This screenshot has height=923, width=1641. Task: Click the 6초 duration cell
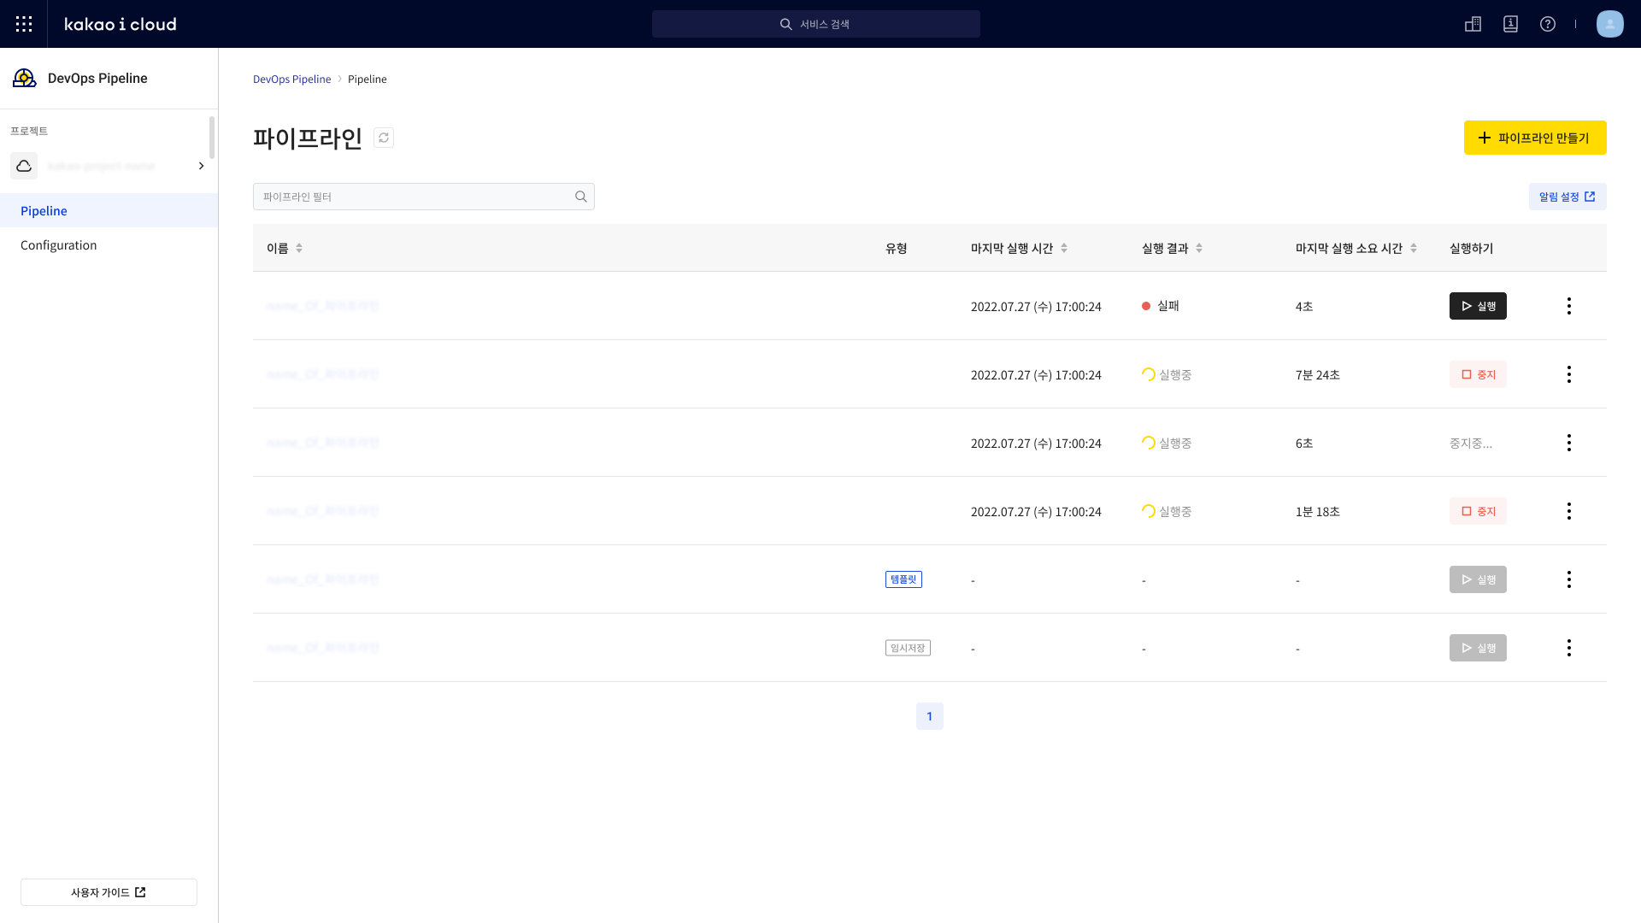(1304, 443)
